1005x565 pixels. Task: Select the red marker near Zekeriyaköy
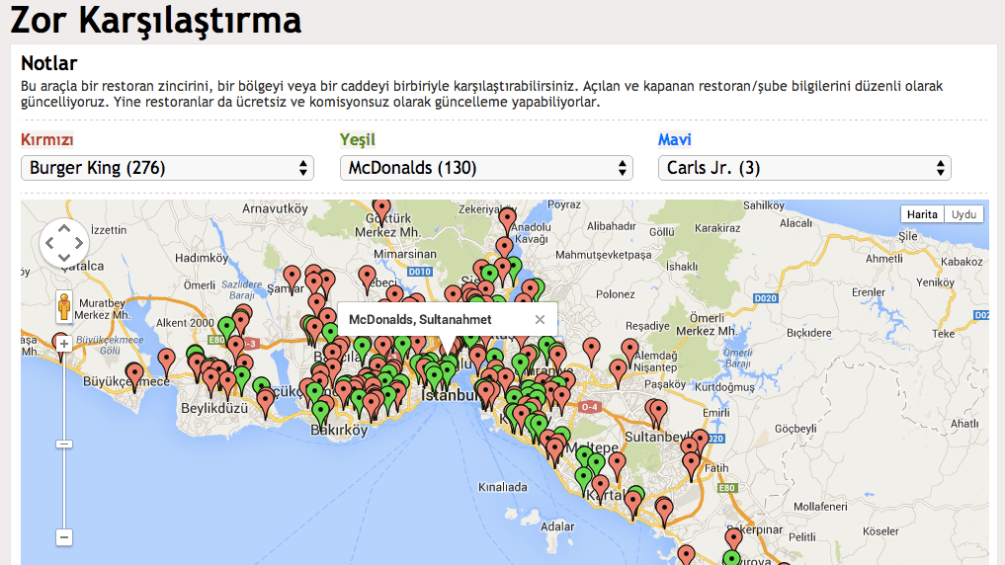(x=507, y=218)
